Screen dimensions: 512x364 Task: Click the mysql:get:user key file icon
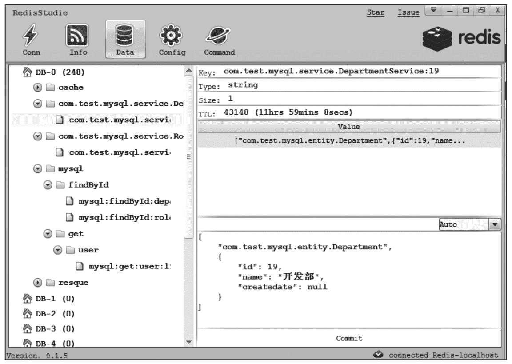(x=80, y=266)
